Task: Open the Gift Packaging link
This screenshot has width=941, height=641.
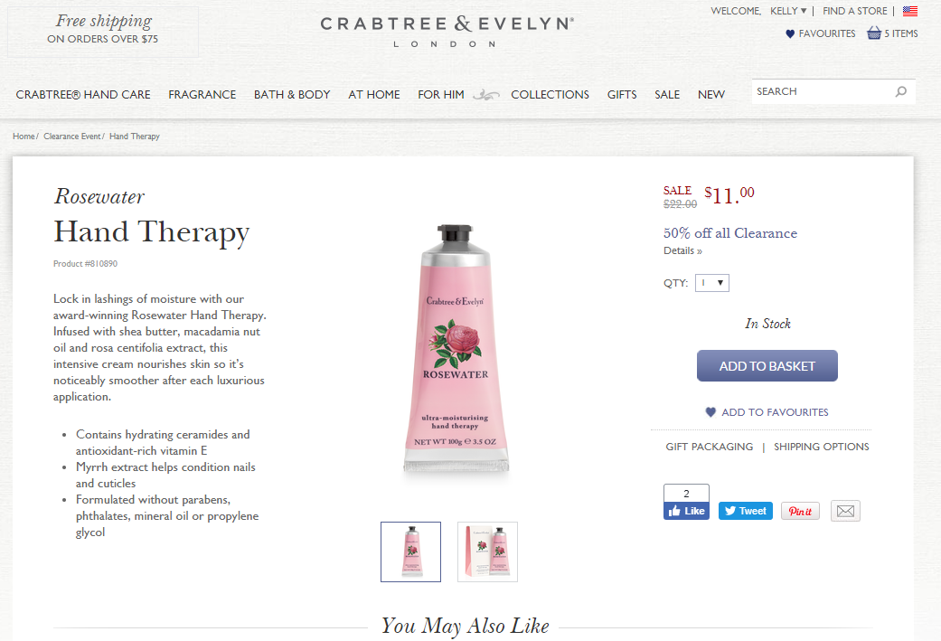Action: click(709, 447)
